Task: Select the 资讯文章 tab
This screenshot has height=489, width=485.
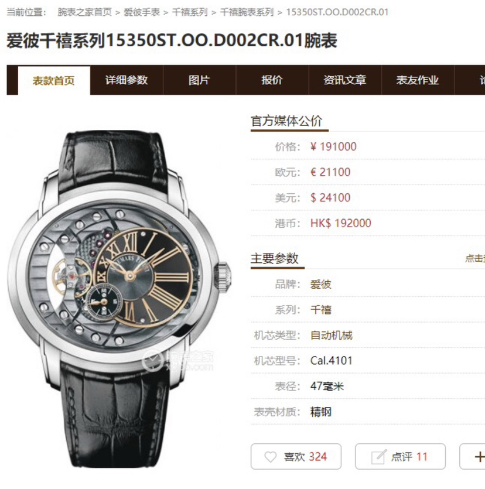Action: pos(344,80)
